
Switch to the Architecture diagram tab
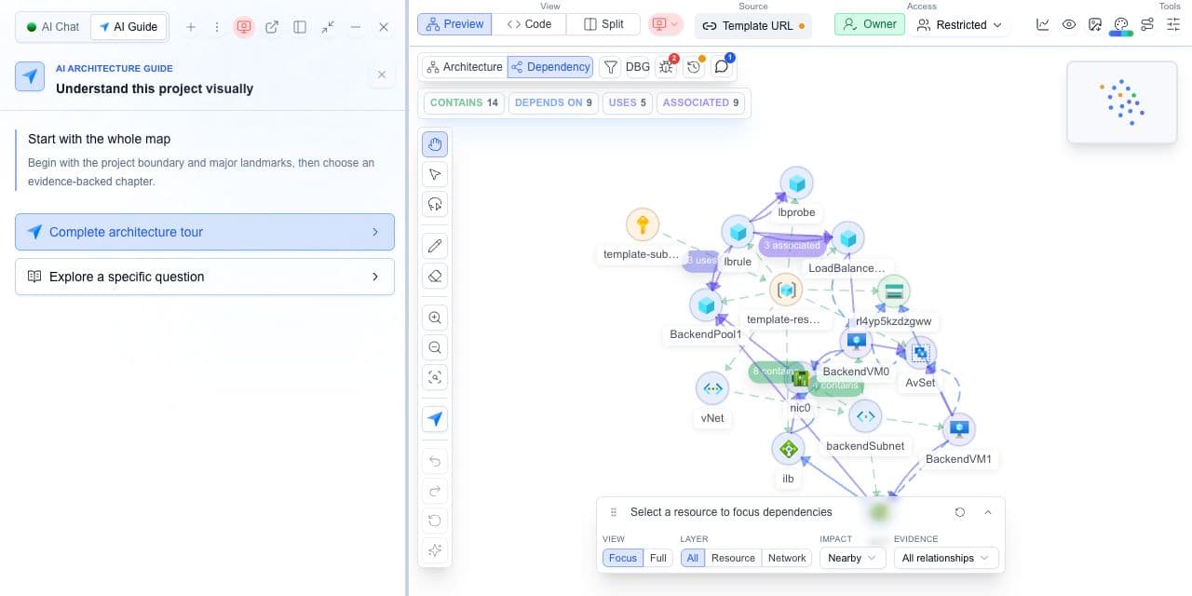pos(464,67)
